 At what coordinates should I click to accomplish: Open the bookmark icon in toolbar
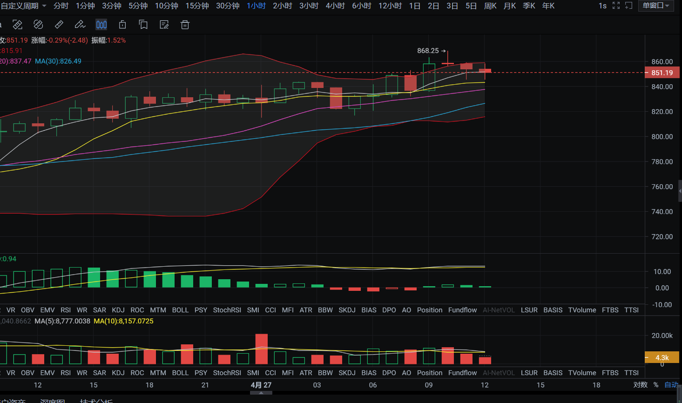click(x=143, y=25)
